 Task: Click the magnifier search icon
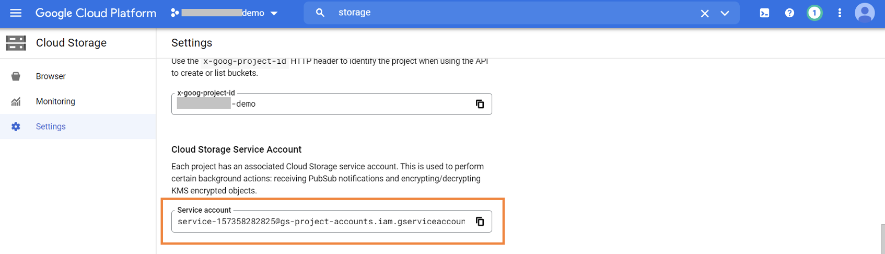coord(320,13)
